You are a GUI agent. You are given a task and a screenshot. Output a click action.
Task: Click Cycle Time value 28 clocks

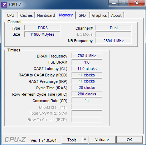[x=87, y=87]
